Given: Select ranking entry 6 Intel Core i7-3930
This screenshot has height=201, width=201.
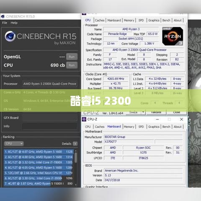Looking at the screenshot, I should pyautogui.click(x=39, y=178).
